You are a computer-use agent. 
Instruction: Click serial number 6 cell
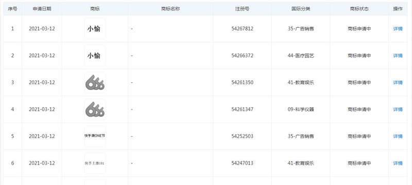[12, 163]
